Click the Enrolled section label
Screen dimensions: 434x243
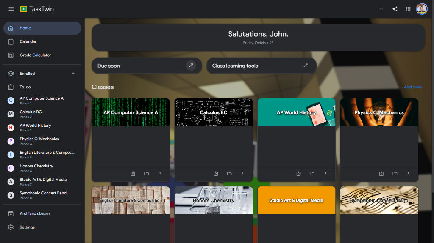27,74
